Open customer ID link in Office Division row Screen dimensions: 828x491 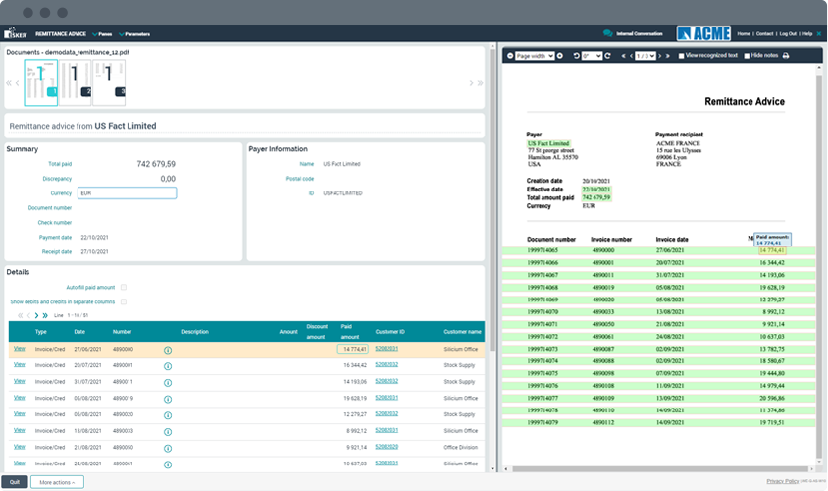[x=387, y=447]
